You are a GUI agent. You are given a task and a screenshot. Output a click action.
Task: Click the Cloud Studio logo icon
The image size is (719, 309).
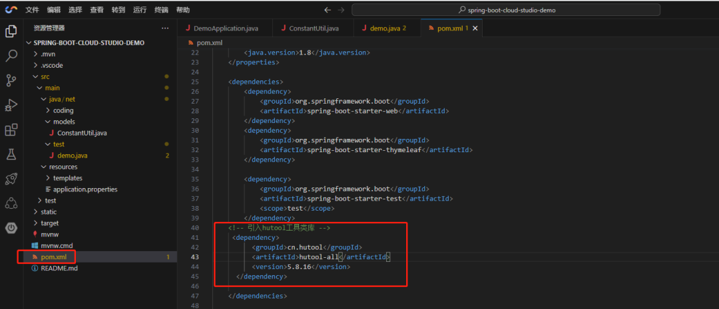point(11,9)
